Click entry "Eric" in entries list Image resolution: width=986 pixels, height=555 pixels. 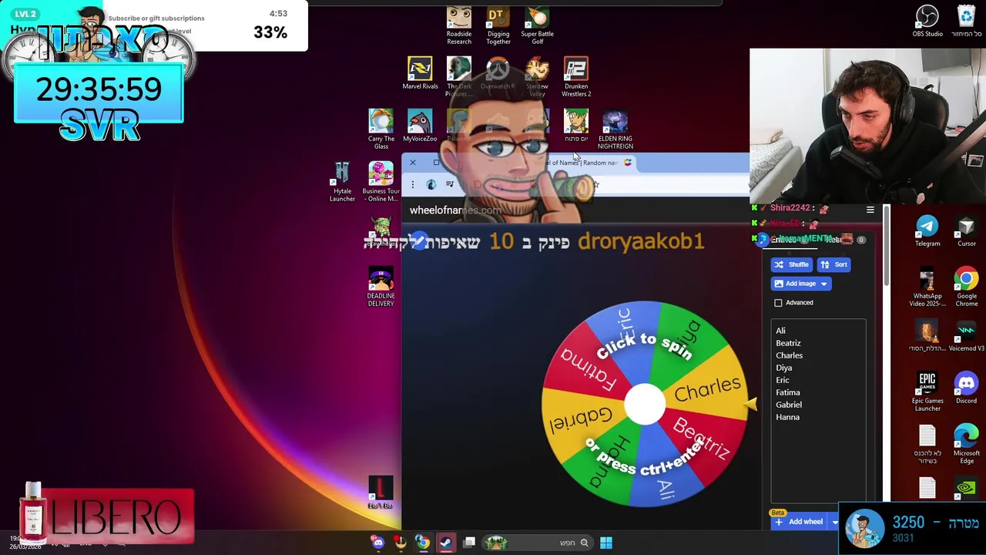tap(782, 380)
